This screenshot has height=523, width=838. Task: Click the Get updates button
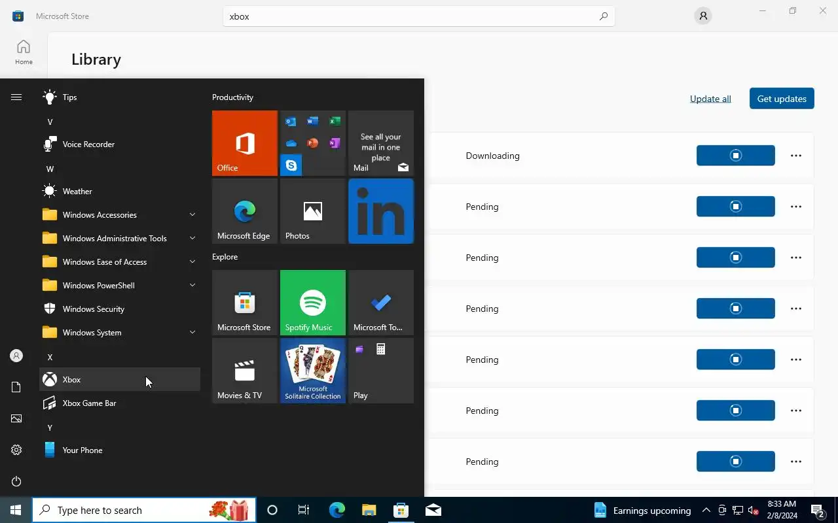(782, 99)
